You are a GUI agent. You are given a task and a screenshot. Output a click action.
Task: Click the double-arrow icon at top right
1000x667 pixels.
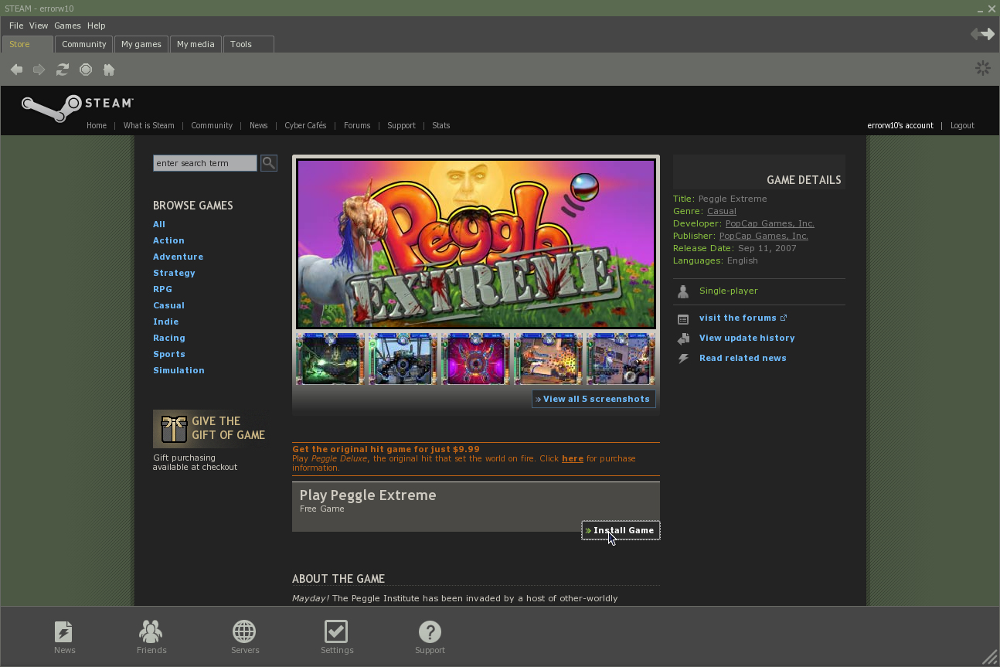coord(982,33)
